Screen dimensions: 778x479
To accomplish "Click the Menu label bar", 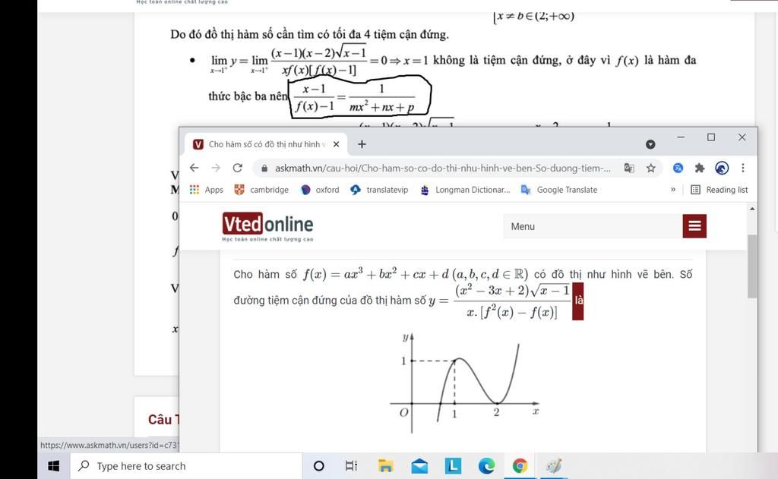I will pyautogui.click(x=593, y=226).
